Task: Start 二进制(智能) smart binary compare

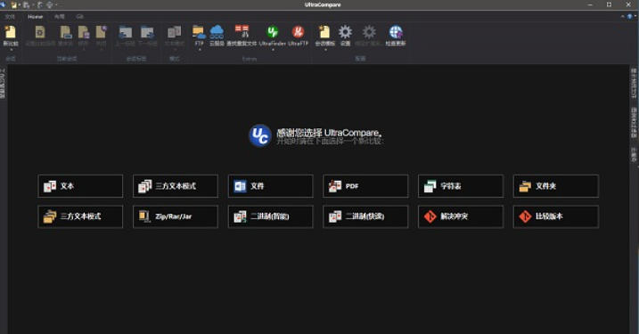Action: (x=271, y=216)
